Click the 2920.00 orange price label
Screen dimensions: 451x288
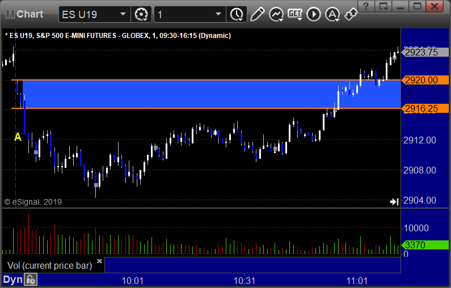425,80
